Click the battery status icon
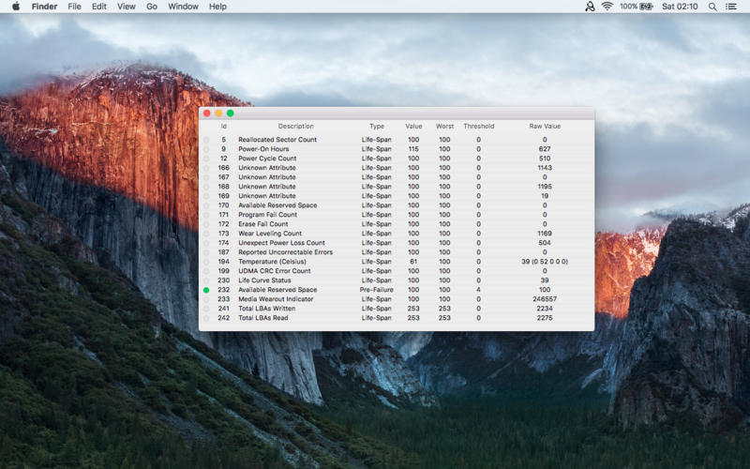The width and height of the screenshot is (750, 469). tap(647, 7)
